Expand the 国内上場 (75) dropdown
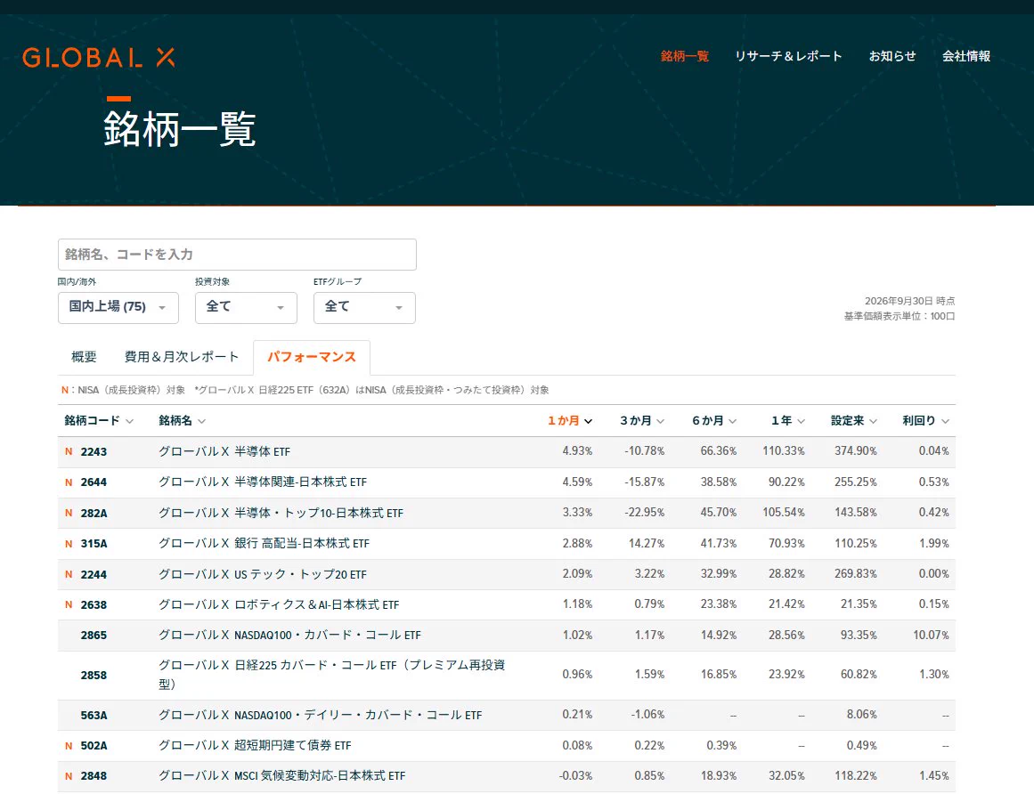This screenshot has height=794, width=1034. (x=118, y=308)
